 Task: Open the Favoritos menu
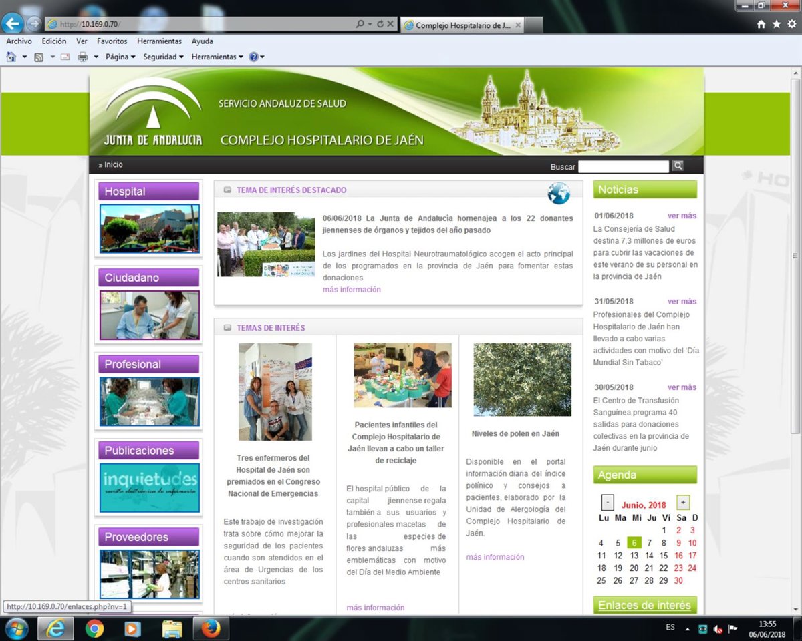pos(112,41)
